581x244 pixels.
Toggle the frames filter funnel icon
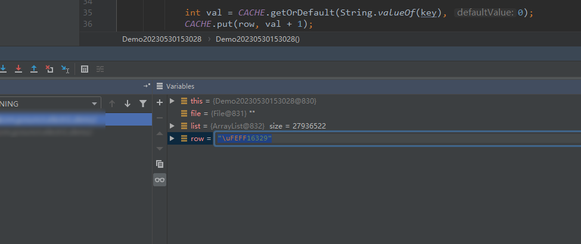(143, 104)
